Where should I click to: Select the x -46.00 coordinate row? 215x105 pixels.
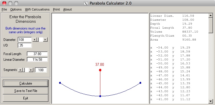170,79
